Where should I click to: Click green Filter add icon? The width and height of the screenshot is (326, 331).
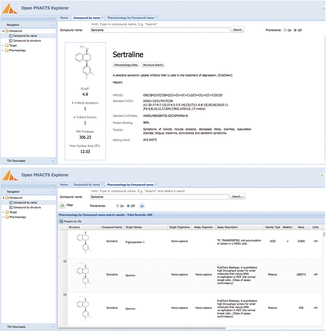(62, 205)
